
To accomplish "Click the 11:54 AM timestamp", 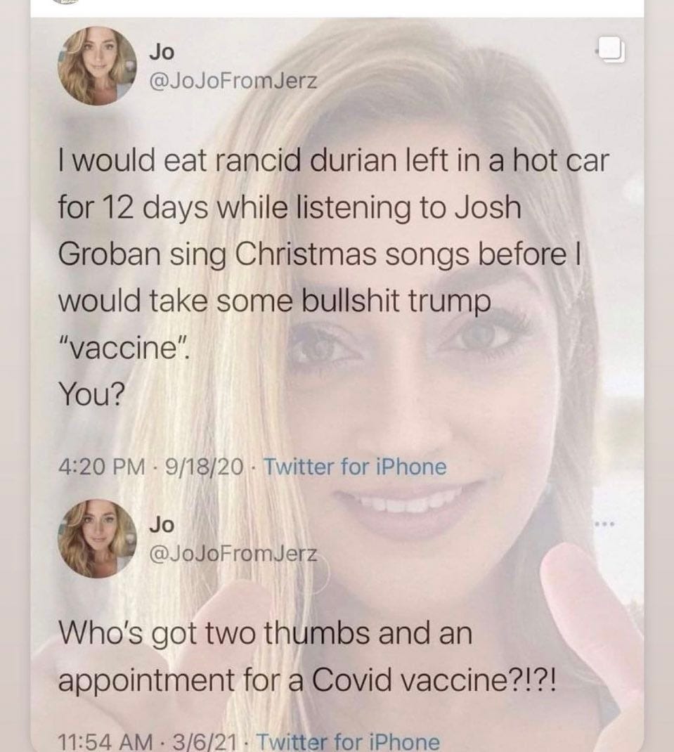I will tap(105, 742).
